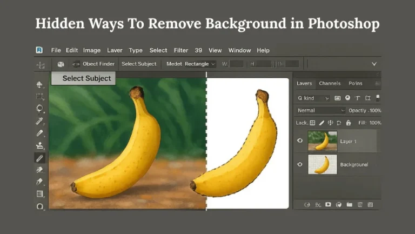Open the Normal blend mode dropdown
The image size is (415, 234).
click(321, 110)
